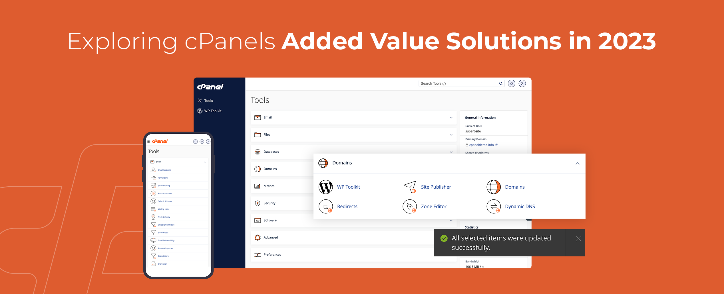724x294 pixels.
Task: Click the 'Statistics' heading
Action: click(x=472, y=227)
